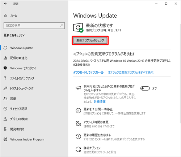Click オプションの品質更新プログラムがあります heading
181x157 pixels.
(104, 54)
